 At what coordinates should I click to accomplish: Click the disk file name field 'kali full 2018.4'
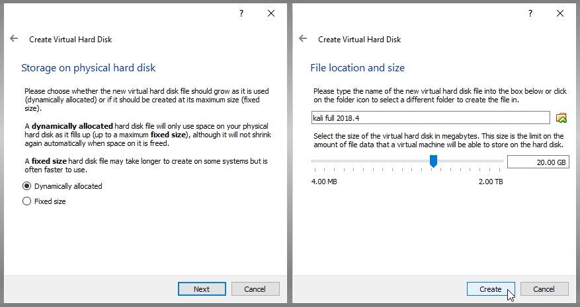coord(431,118)
